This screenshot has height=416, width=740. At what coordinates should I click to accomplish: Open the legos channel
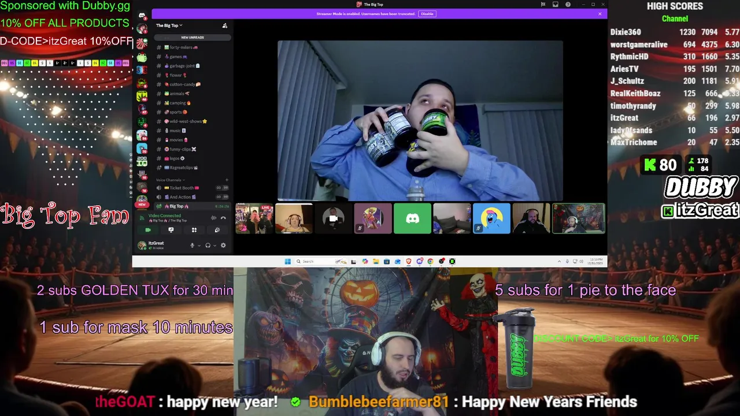click(193, 158)
